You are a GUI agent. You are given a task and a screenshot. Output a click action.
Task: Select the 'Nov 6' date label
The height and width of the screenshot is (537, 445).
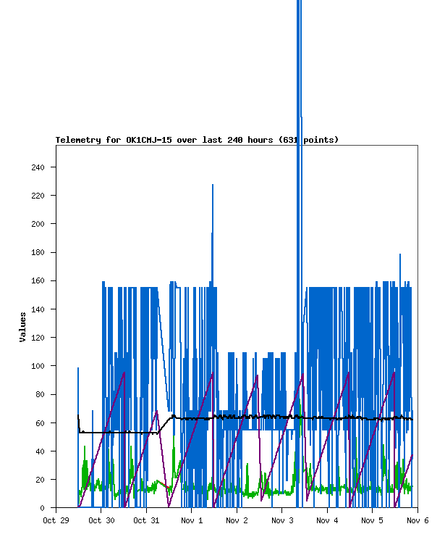(418, 520)
